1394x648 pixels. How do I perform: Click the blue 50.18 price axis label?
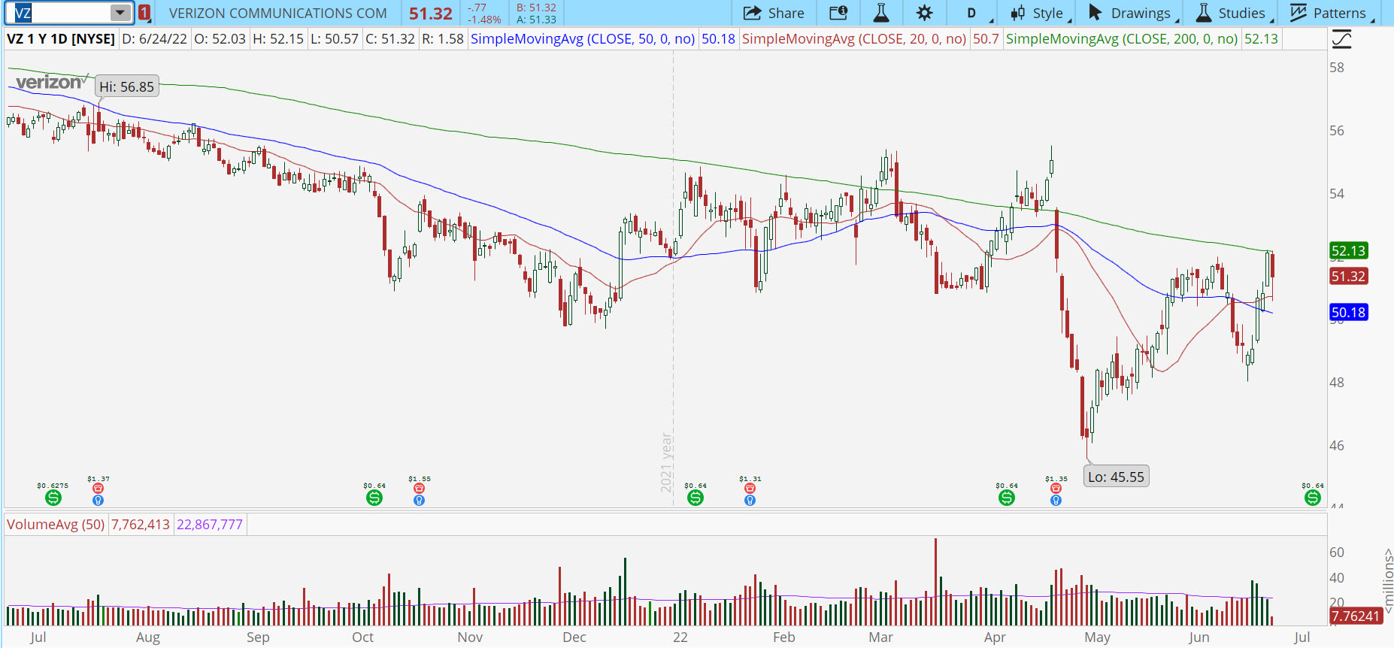[x=1348, y=313]
